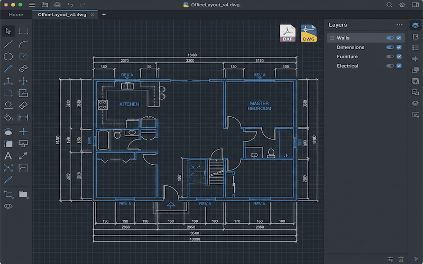
Task: Select the arrow pointer selection tool
Action: [x=8, y=31]
